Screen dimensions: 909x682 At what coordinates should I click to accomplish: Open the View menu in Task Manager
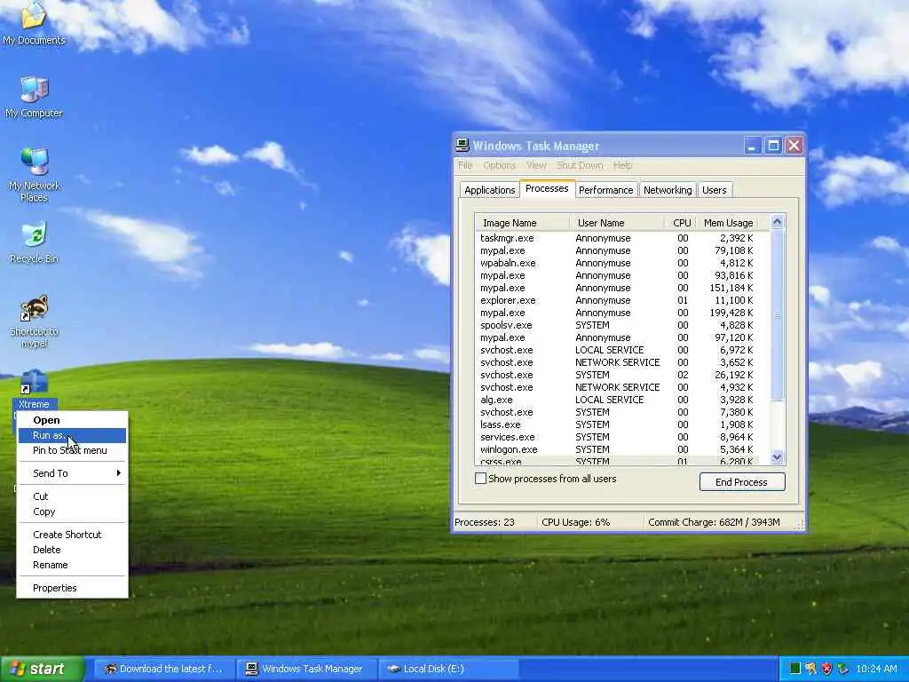(x=536, y=165)
